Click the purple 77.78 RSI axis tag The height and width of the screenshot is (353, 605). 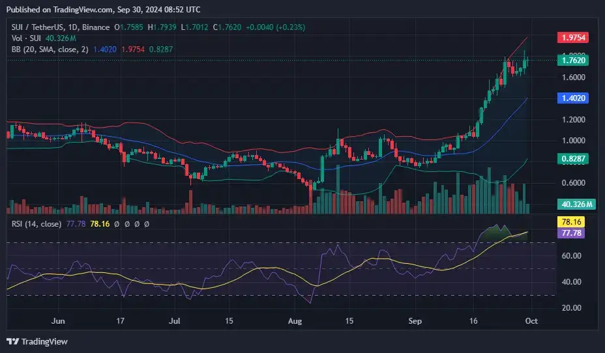click(577, 233)
